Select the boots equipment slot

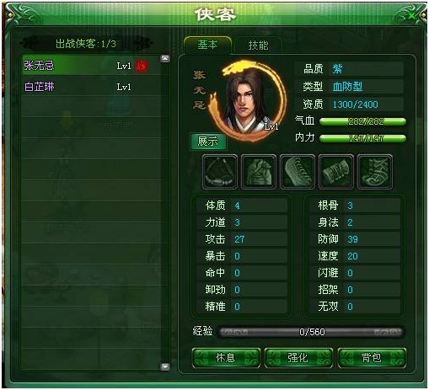coord(375,172)
